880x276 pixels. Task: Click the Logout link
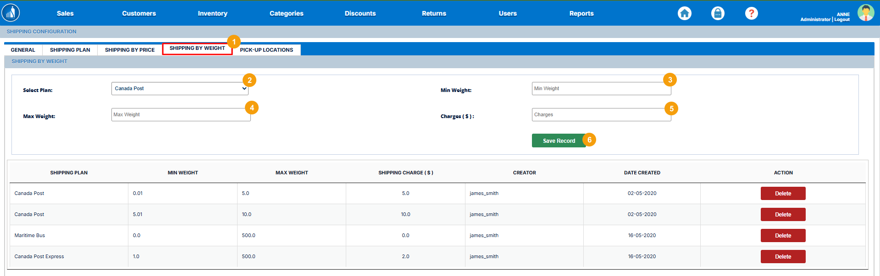[x=842, y=20]
